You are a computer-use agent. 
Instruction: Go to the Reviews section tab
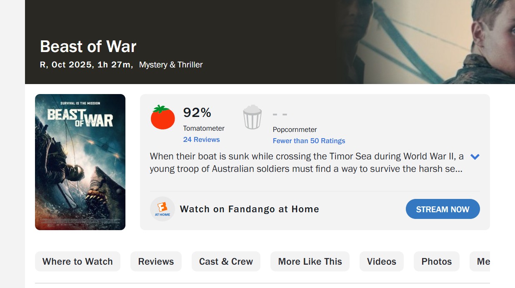pos(156,261)
